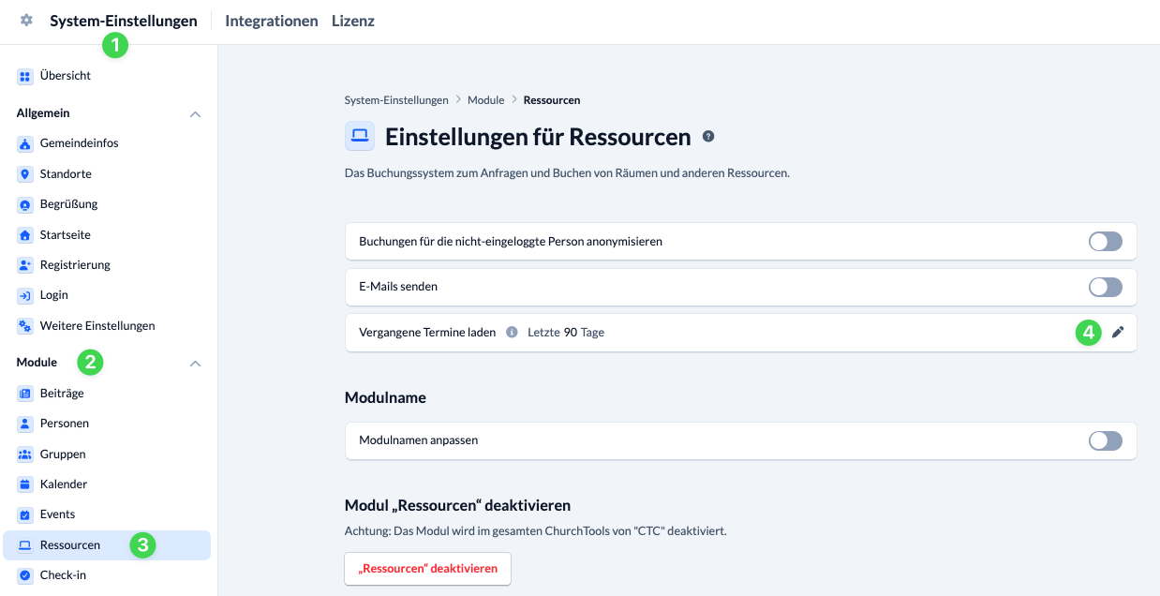This screenshot has width=1160, height=596.
Task: Click the „Ressourcen“ deaktivieren button
Action: [427, 569]
